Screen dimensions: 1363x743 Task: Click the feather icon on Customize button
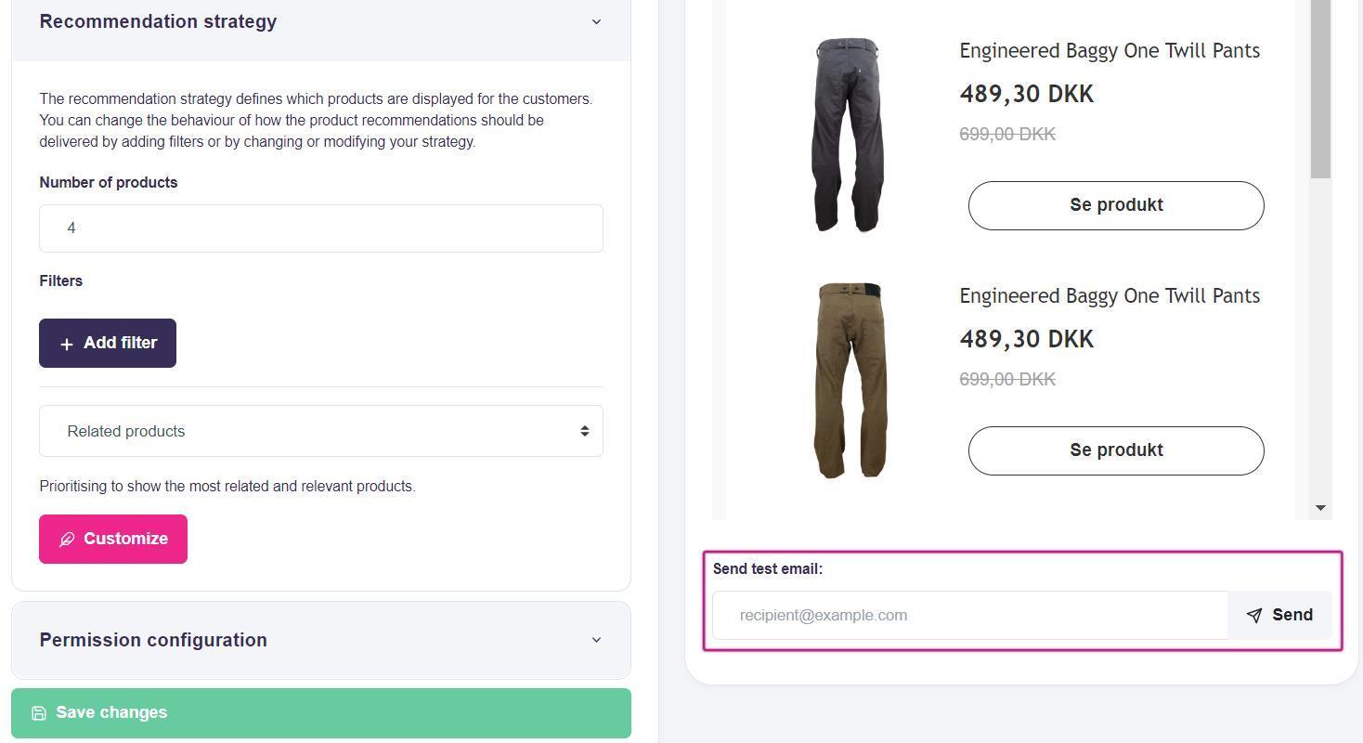tap(67, 540)
